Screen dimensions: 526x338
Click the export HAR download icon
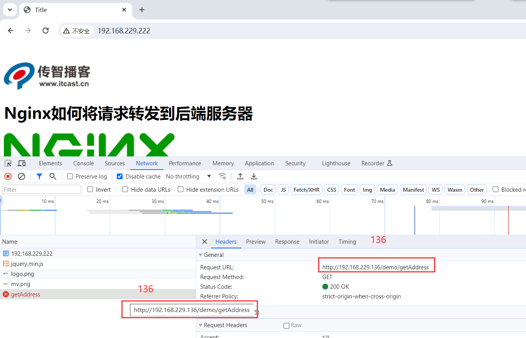(254, 177)
